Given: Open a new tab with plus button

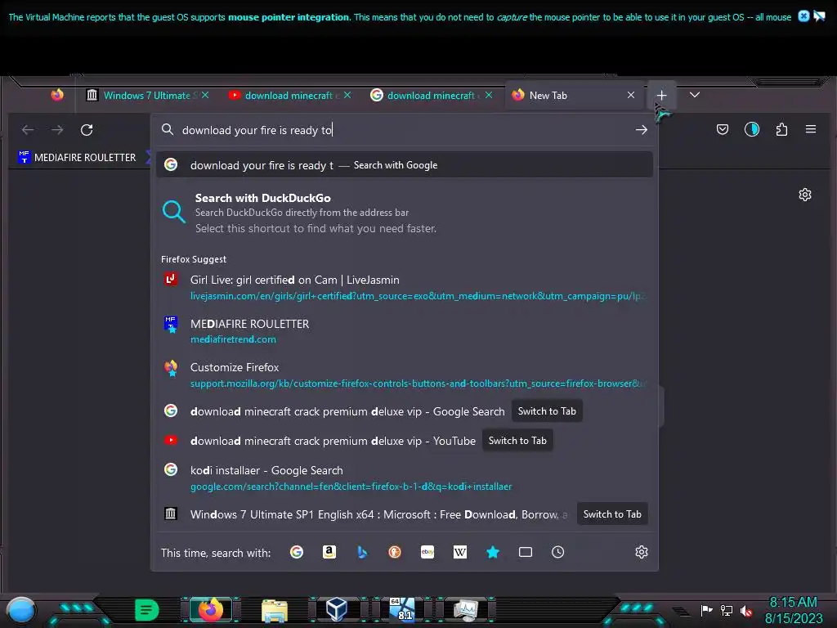Looking at the screenshot, I should [x=661, y=95].
